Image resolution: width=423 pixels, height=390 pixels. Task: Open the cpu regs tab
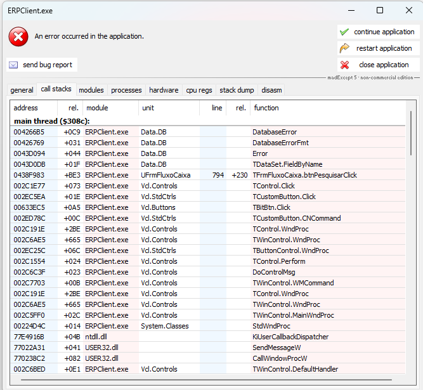coord(199,90)
